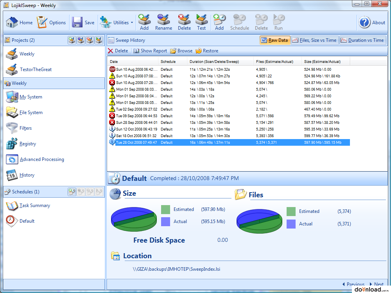The width and height of the screenshot is (391, 293).
Task: Select the Mon 01 Sep 2008 08:03 sweep row
Action: pos(229,89)
